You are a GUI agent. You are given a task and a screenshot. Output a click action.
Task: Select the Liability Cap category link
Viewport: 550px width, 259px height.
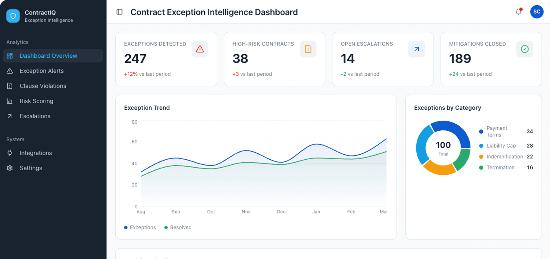click(501, 145)
